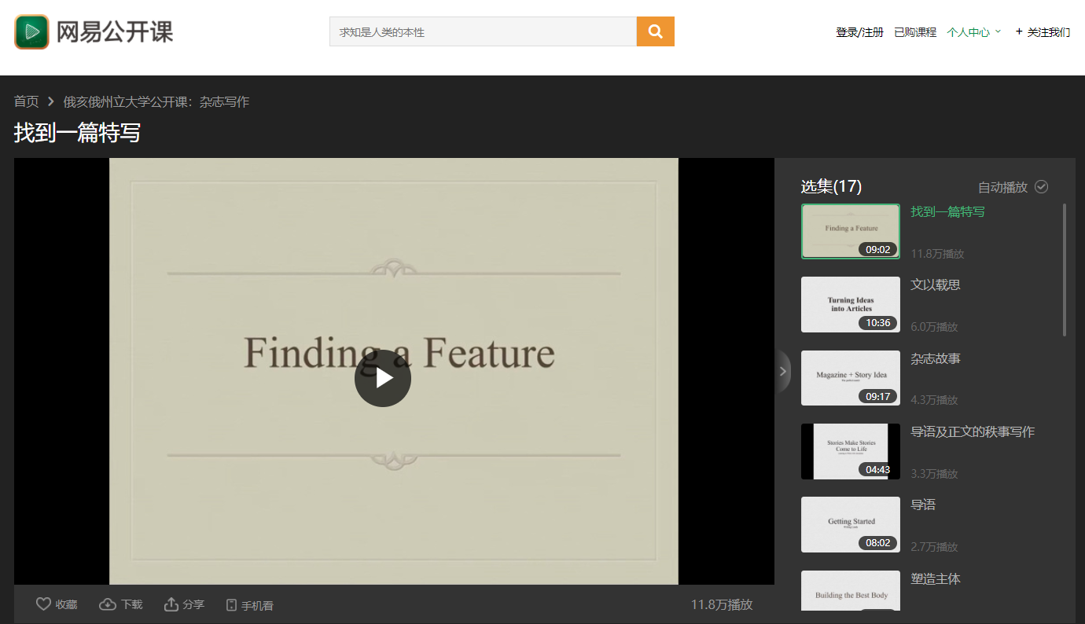1085x624 pixels.
Task: Click the 09:17 duration badge
Action: (x=877, y=396)
